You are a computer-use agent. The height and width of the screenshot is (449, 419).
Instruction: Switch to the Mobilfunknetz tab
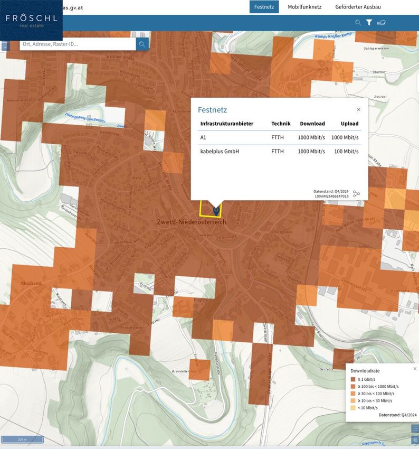click(x=304, y=7)
